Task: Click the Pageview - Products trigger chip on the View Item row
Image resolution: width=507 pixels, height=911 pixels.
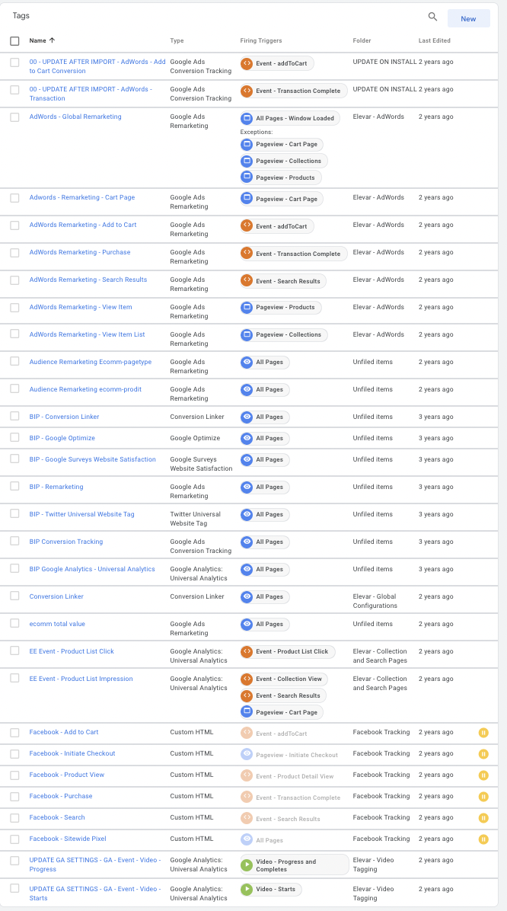Action: tap(280, 307)
